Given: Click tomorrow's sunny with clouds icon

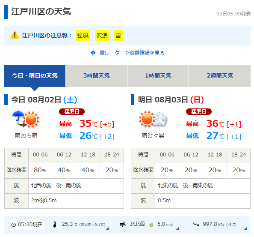Looking at the screenshot, I should click(153, 119).
